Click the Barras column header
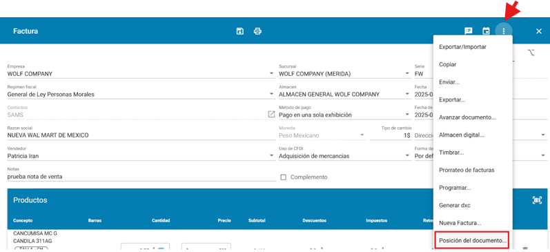This screenshot has height=252, width=550. 95,220
